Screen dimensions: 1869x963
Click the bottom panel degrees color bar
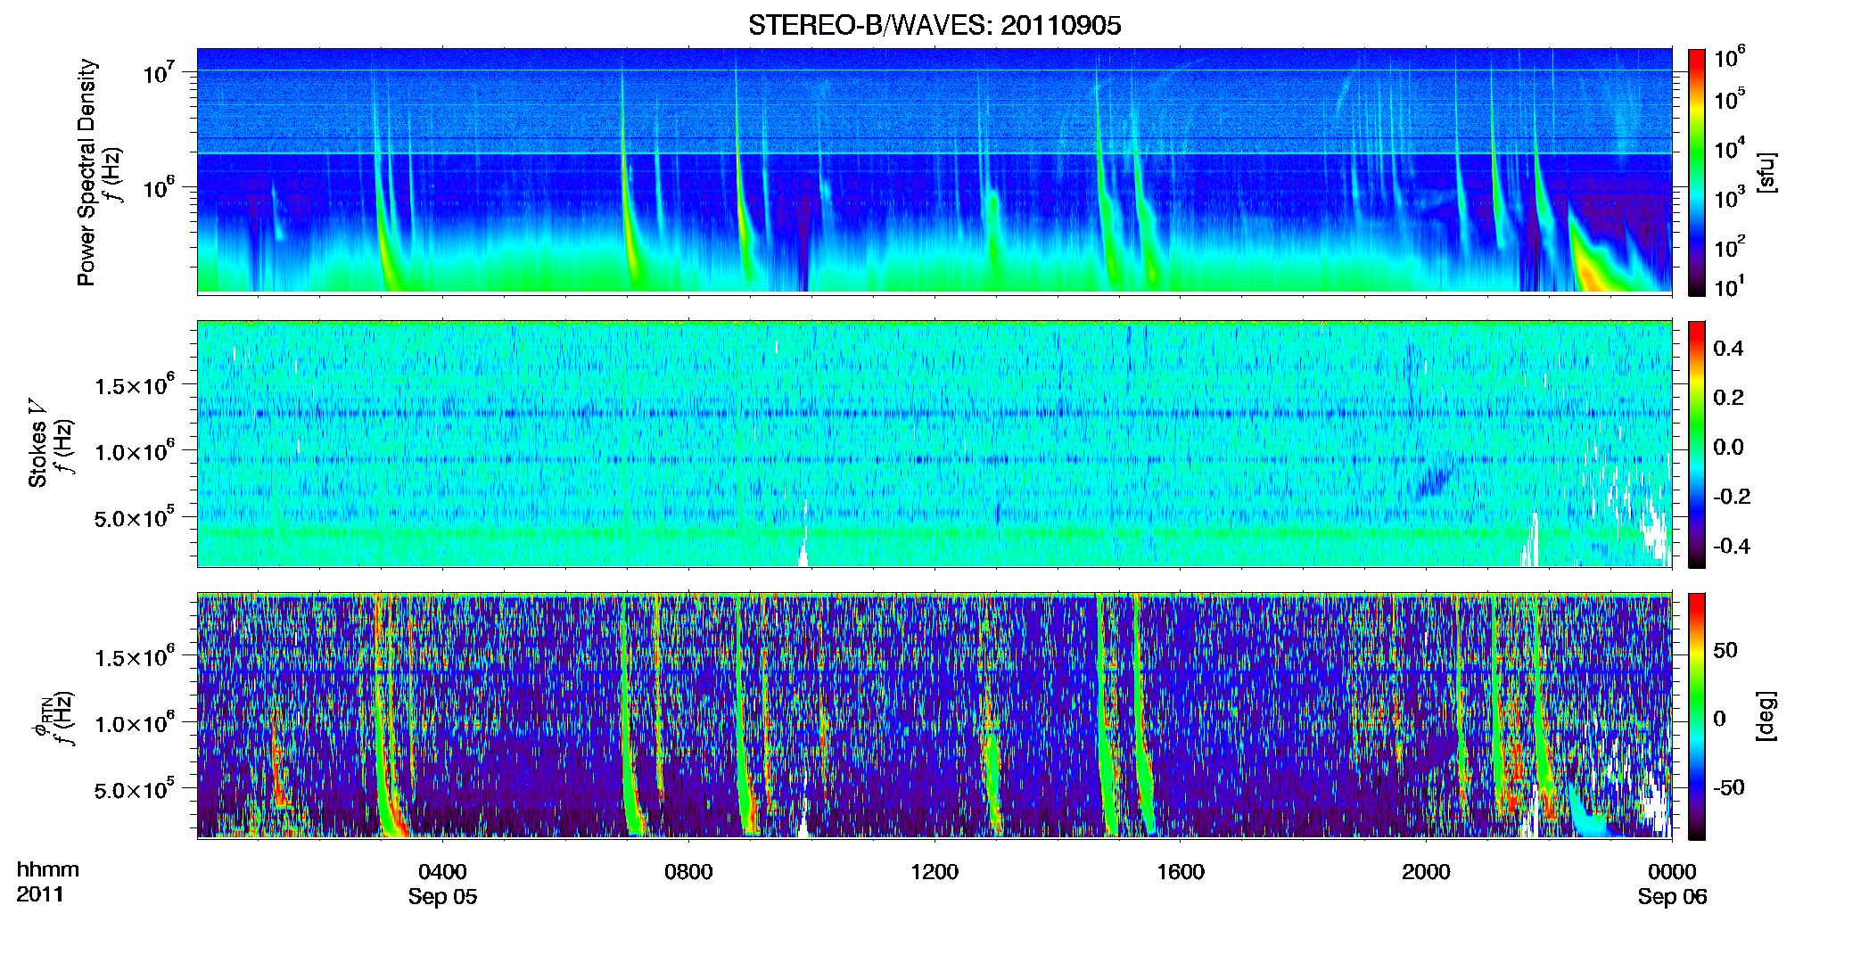(x=1697, y=716)
